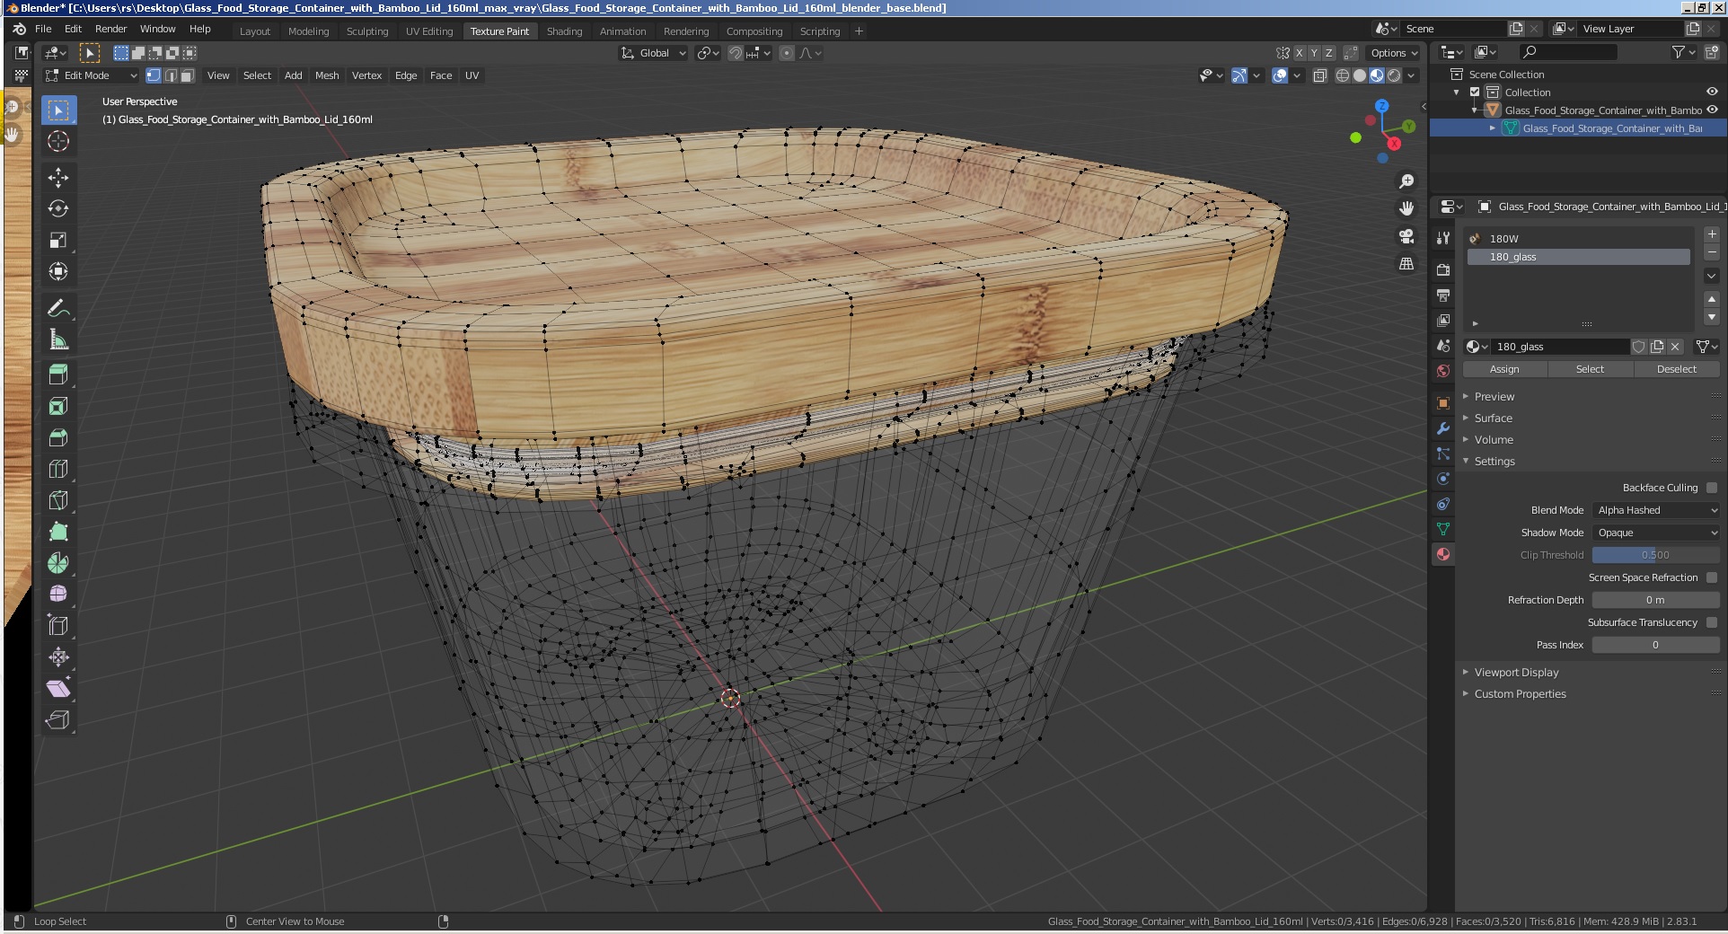Toggle X-ray view button
The image size is (1728, 934).
[1320, 75]
